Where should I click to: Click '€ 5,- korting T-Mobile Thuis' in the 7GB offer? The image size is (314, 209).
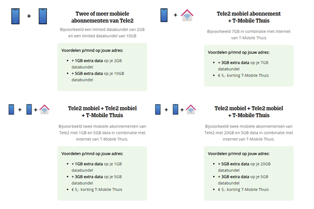pos(243,75)
